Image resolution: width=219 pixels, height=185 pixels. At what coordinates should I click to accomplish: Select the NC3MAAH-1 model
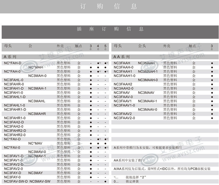pyautogui.click(x=148, y=71)
